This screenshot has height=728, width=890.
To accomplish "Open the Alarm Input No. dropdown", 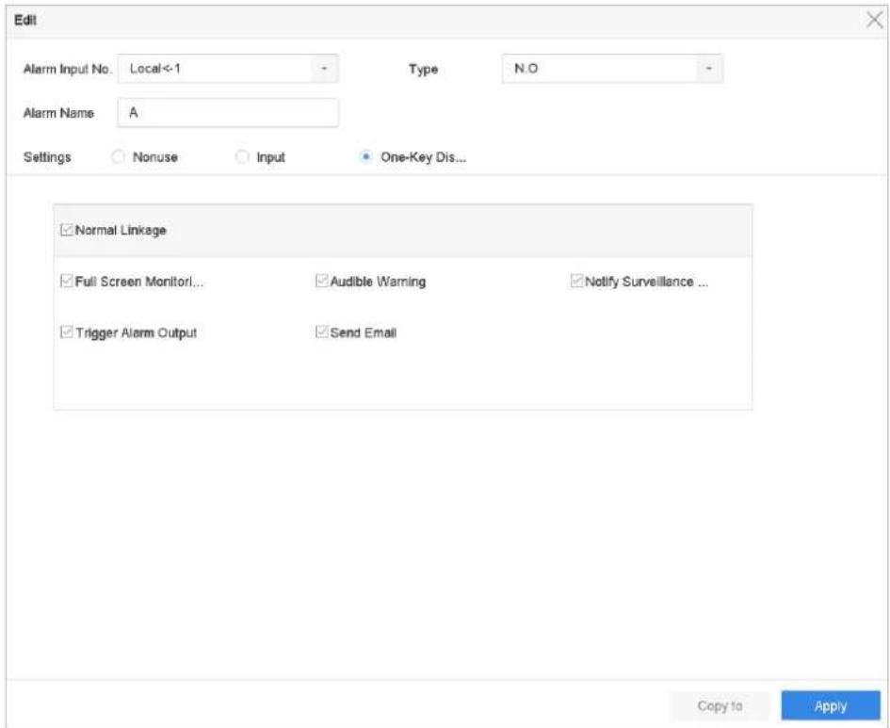I will tap(228, 69).
